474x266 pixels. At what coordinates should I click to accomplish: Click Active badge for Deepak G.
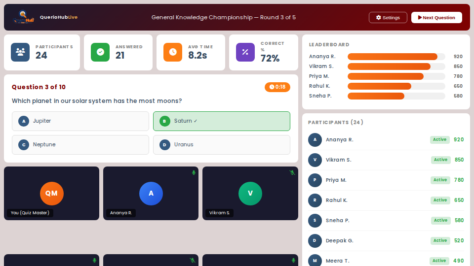pos(440,241)
